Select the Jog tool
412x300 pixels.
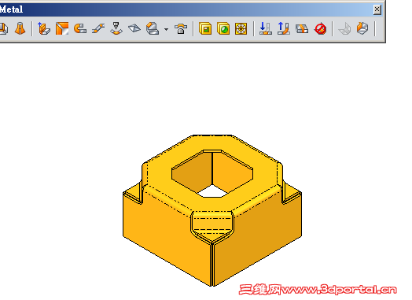pos(98,28)
